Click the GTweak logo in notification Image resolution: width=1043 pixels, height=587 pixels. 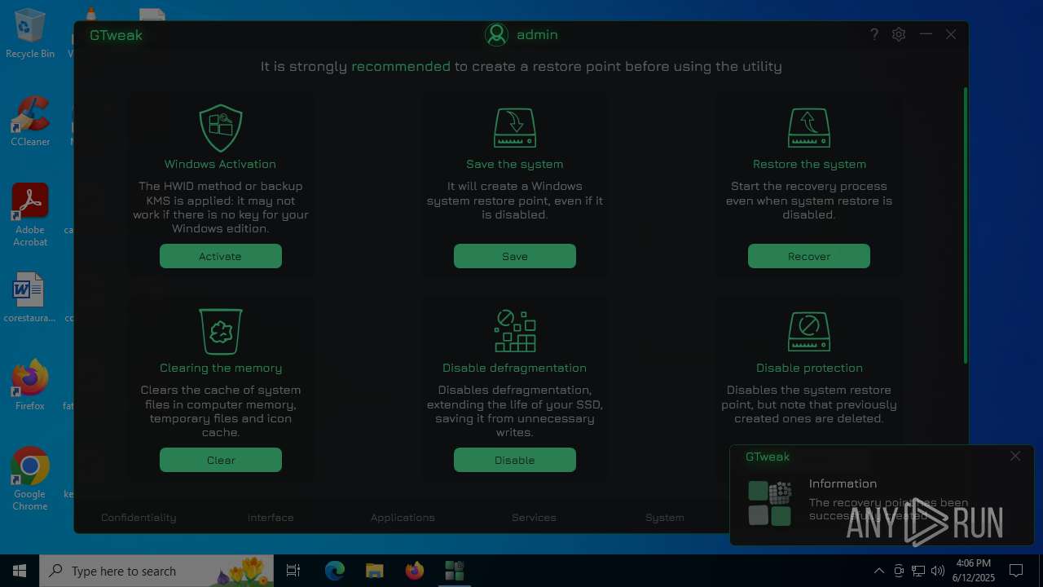click(770, 503)
